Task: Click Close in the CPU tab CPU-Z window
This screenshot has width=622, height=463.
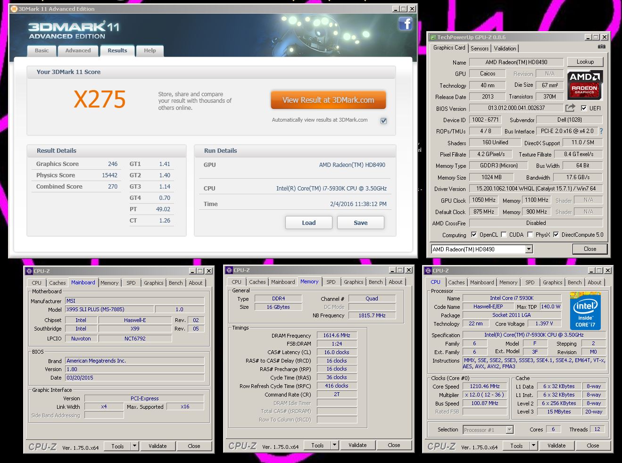Action: point(593,445)
